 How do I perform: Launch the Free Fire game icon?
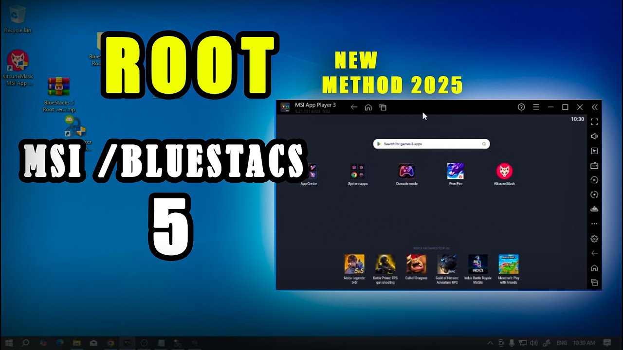point(456,171)
